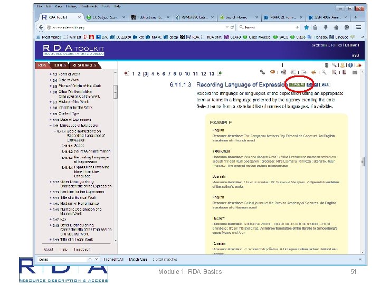Find the next match with the down arrow
This screenshot has height=285, width=380.
coord(97,259)
